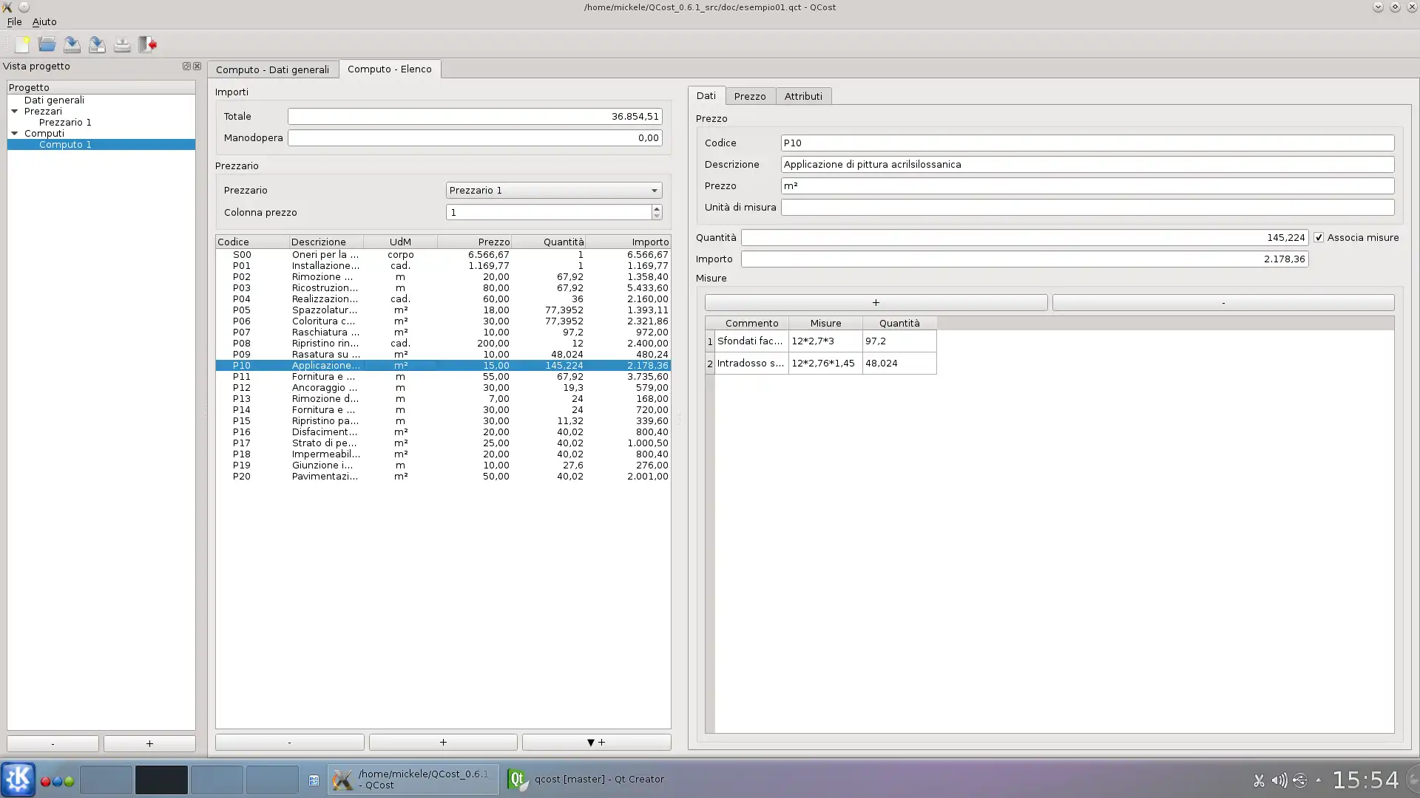Switch to the Attributi tab

(802, 97)
